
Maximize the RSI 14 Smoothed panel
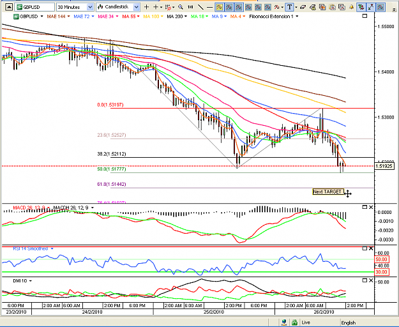pos(365,248)
